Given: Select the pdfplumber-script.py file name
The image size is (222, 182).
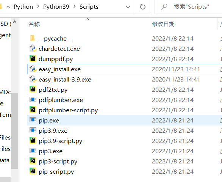Looking at the screenshot, I should (68, 110).
